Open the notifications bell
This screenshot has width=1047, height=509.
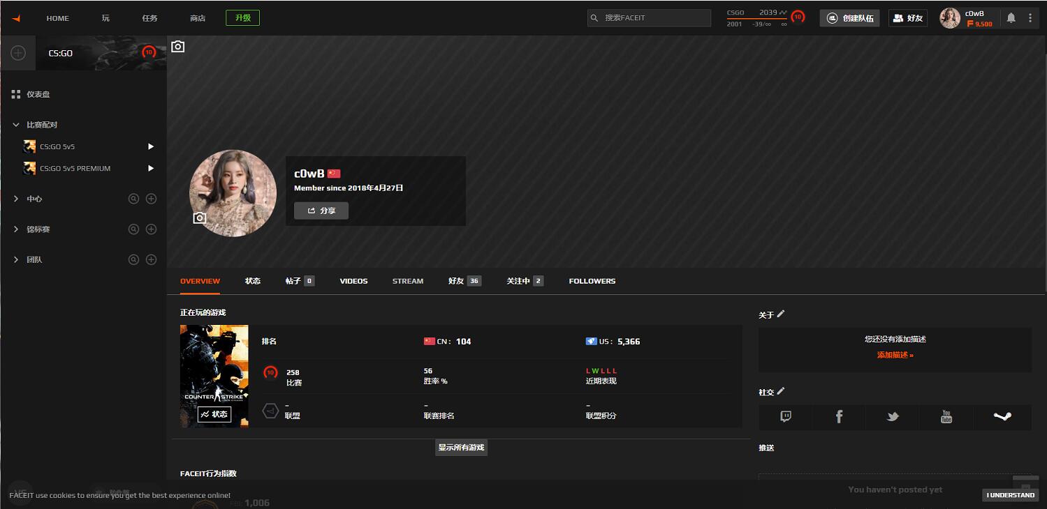(x=1011, y=18)
